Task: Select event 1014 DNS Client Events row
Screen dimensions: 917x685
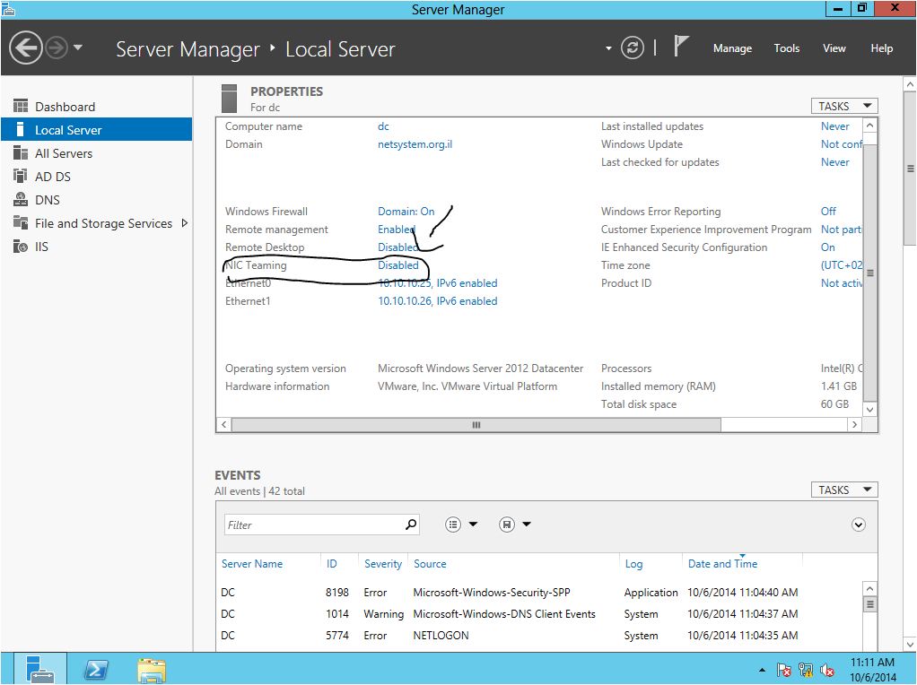Action: pos(538,614)
